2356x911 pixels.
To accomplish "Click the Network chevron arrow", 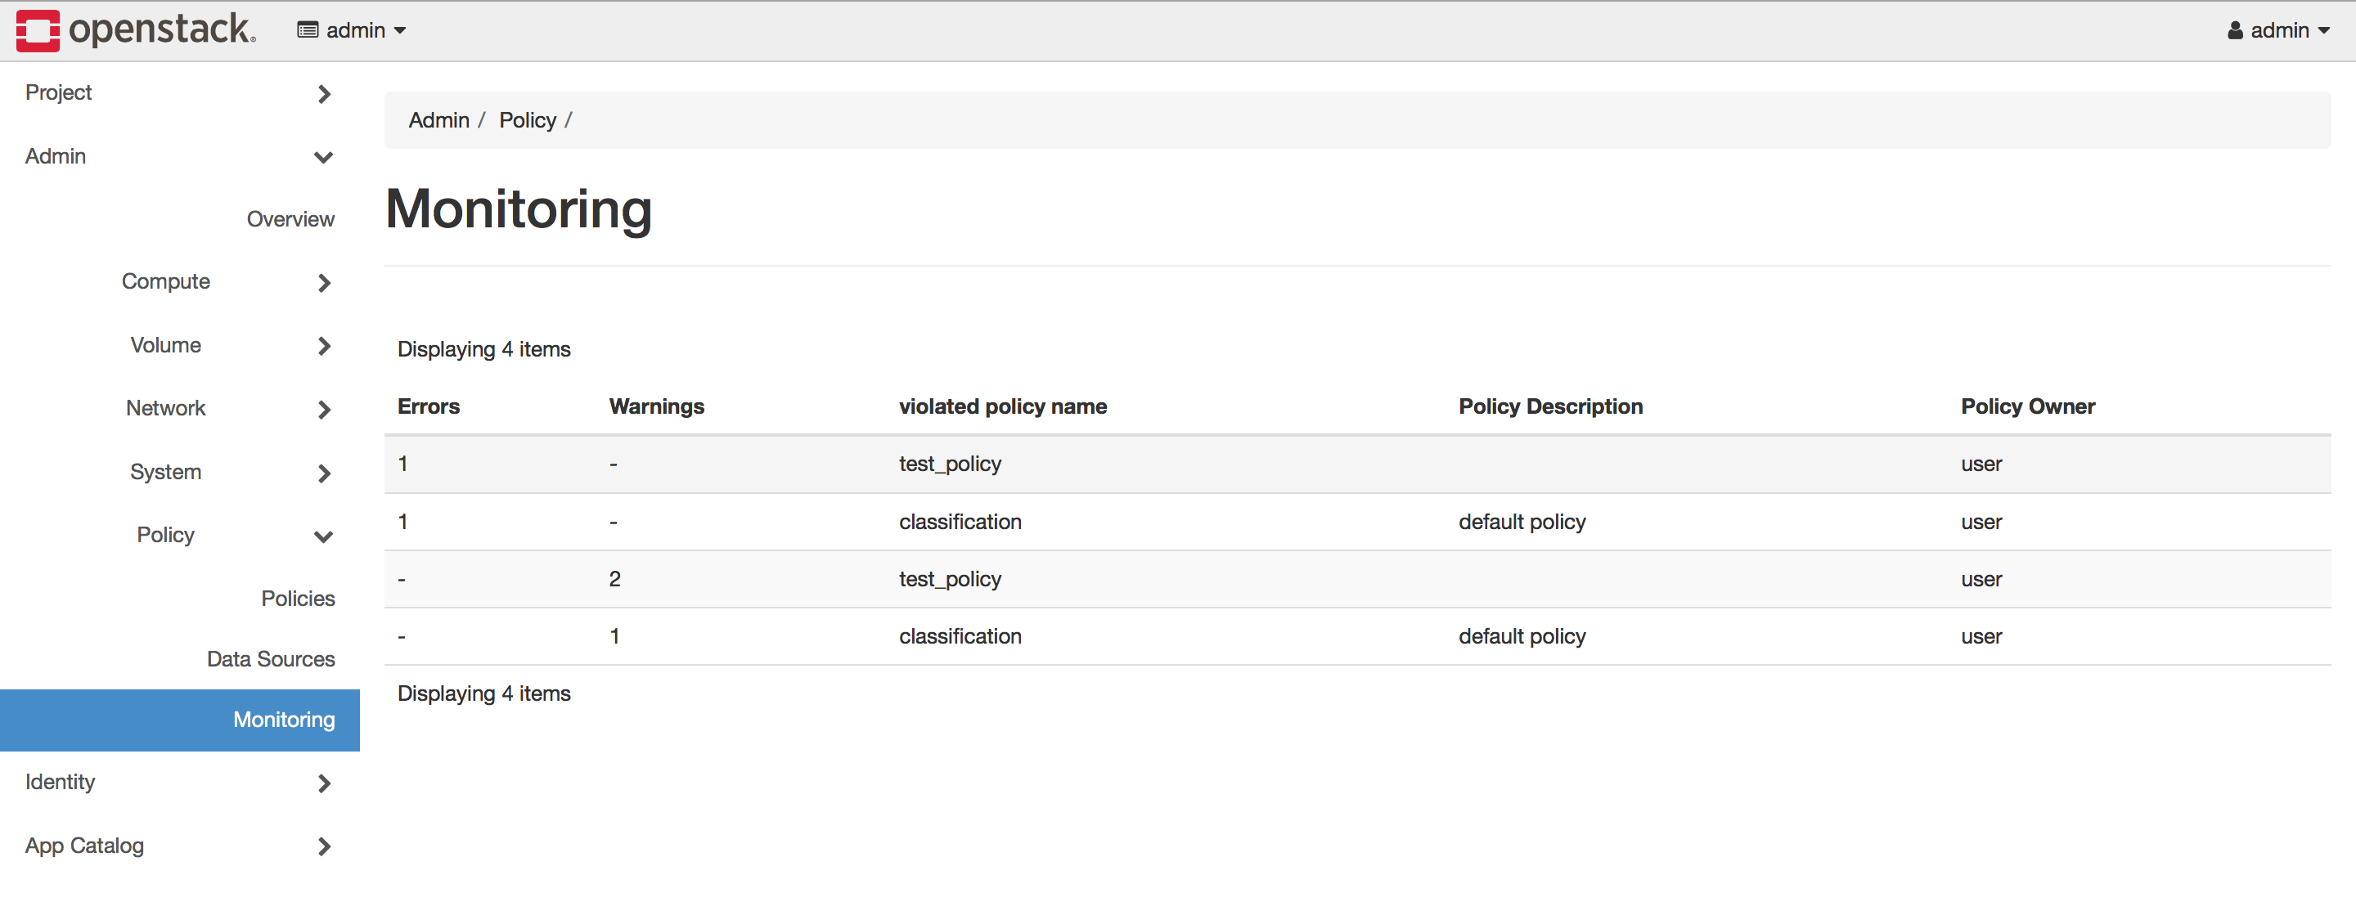I will [324, 409].
